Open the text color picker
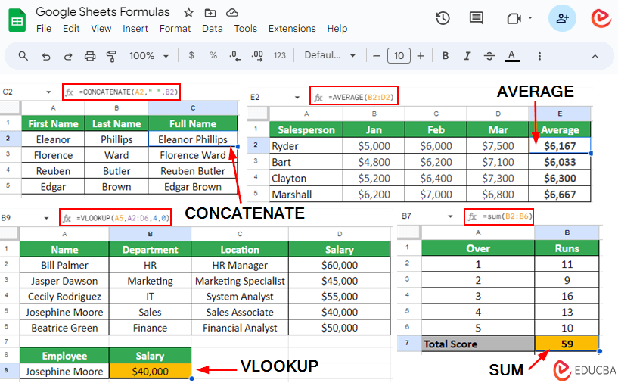The height and width of the screenshot is (383, 618). point(511,56)
